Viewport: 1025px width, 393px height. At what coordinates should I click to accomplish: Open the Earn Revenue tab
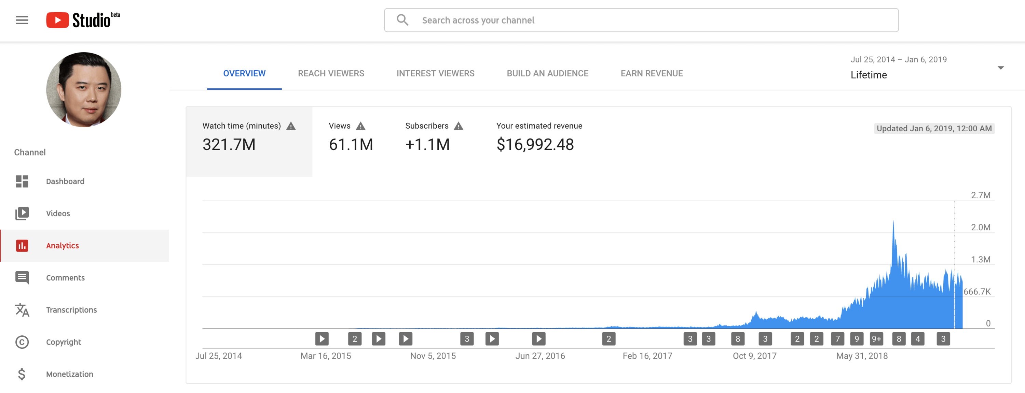(x=651, y=73)
